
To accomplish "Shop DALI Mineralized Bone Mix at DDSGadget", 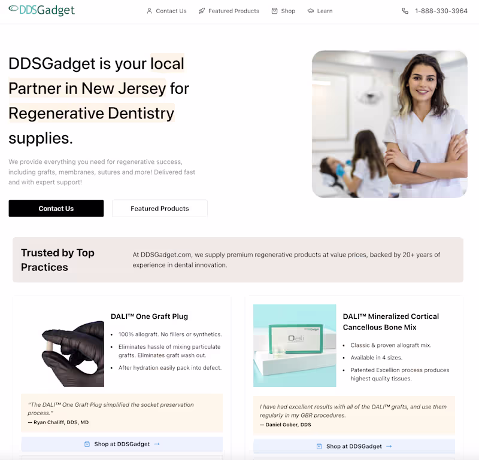I will point(354,446).
